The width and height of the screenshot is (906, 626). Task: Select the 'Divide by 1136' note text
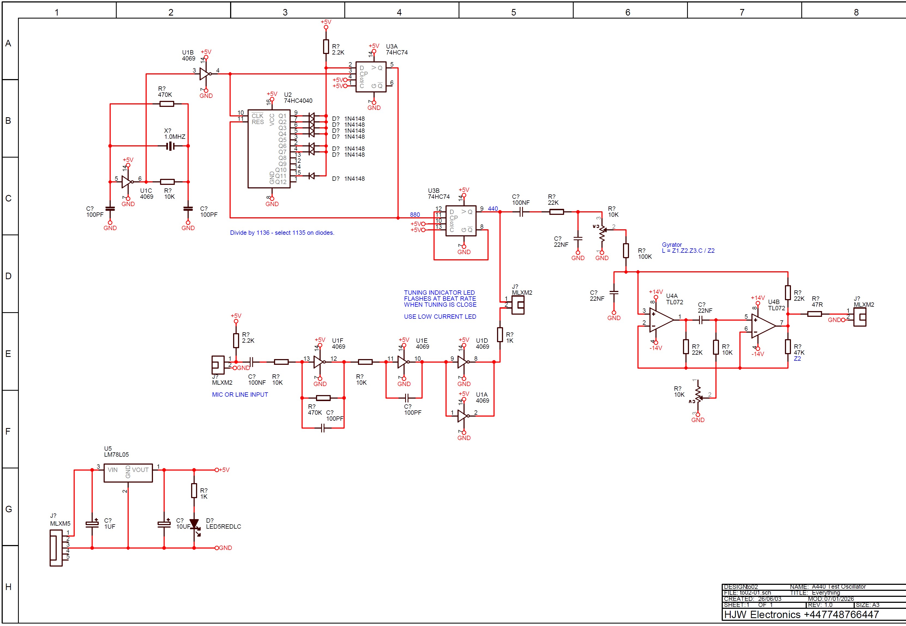pos(282,233)
